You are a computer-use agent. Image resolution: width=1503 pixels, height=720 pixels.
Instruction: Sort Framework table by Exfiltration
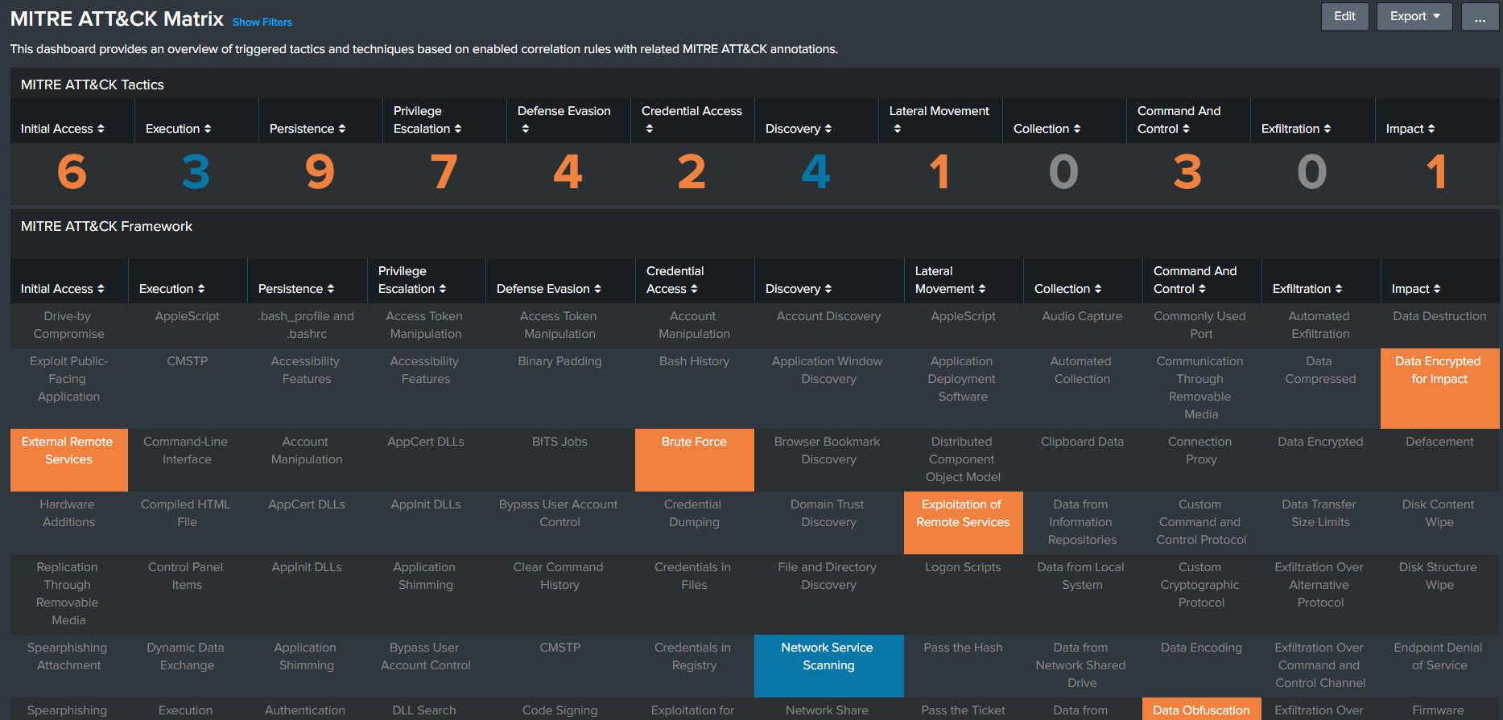click(x=1307, y=289)
